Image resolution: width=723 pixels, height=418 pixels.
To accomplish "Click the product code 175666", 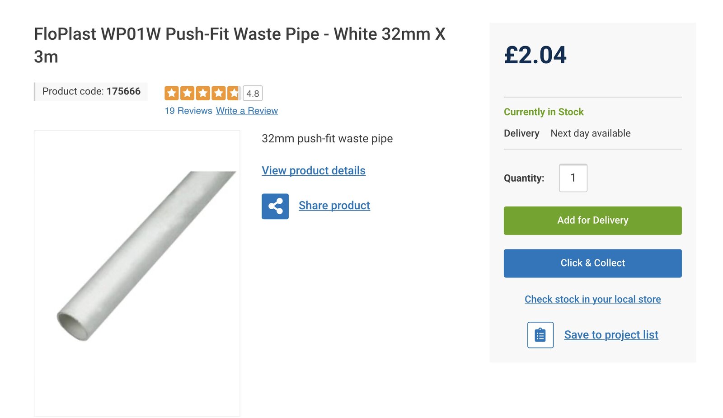I will pyautogui.click(x=123, y=91).
